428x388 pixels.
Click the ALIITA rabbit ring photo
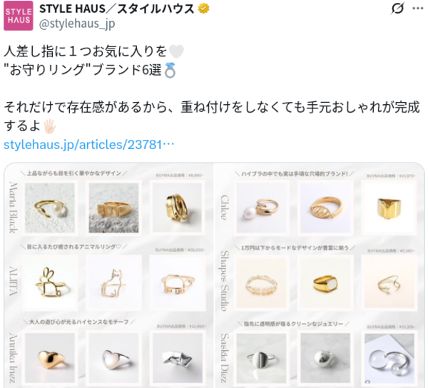(x=50, y=282)
